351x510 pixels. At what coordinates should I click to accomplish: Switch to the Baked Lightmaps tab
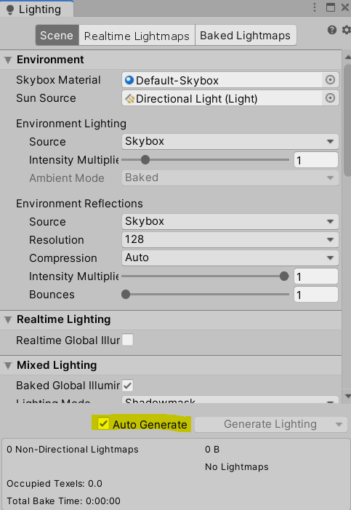pyautogui.click(x=246, y=35)
